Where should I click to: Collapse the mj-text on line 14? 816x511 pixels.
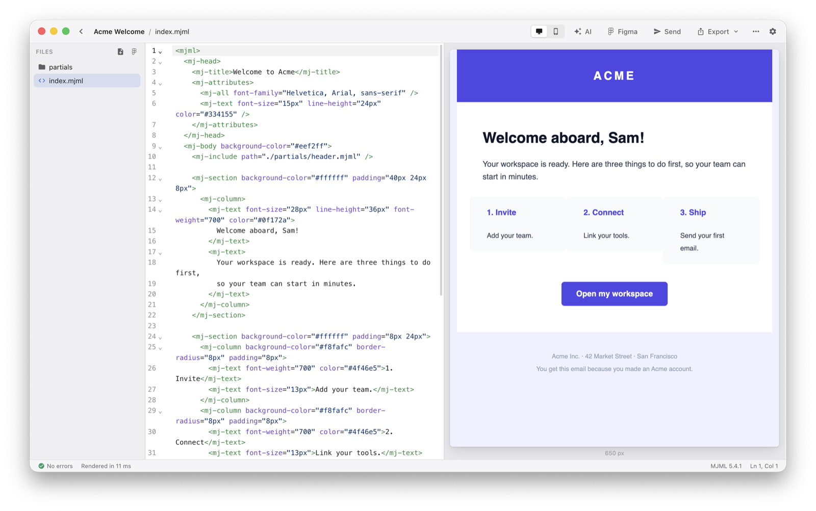[160, 210]
